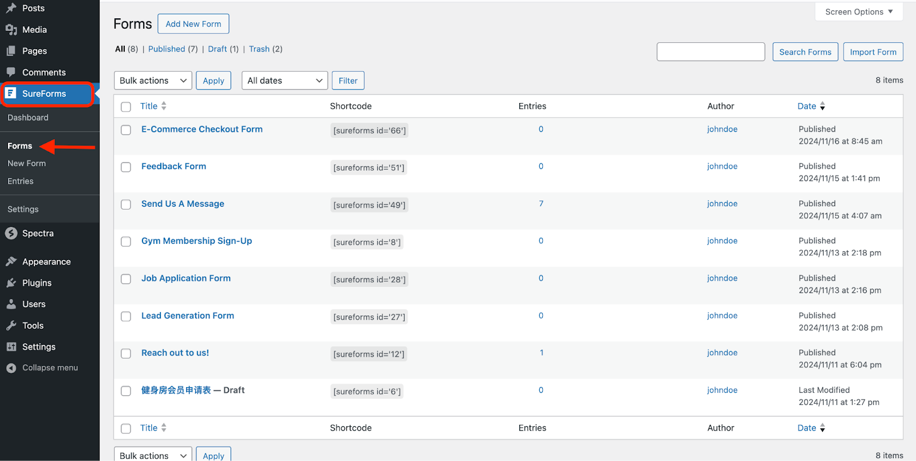Click the Spectra logo icon
This screenshot has width=916, height=461.
tap(11, 233)
